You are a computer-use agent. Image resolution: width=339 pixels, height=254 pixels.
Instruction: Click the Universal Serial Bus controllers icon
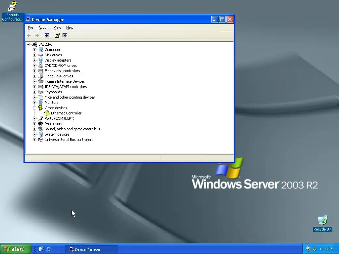(41, 140)
